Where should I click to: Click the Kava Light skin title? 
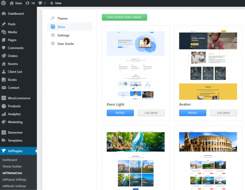pyautogui.click(x=115, y=104)
